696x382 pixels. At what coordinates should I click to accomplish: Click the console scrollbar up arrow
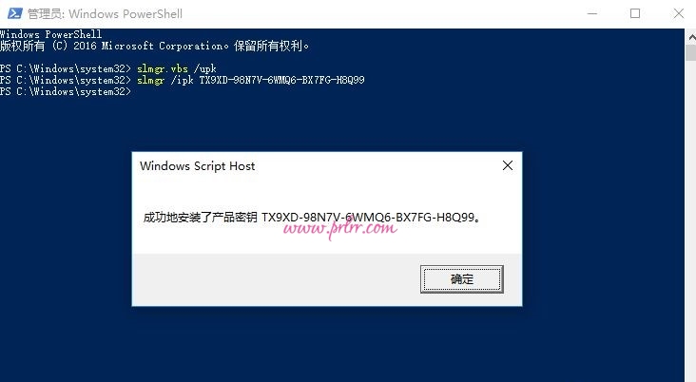click(691, 38)
